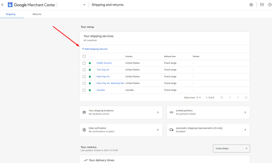This screenshot has height=163, width=272.
Task: Open the settings gear icon
Action: pyautogui.click(x=251, y=5)
